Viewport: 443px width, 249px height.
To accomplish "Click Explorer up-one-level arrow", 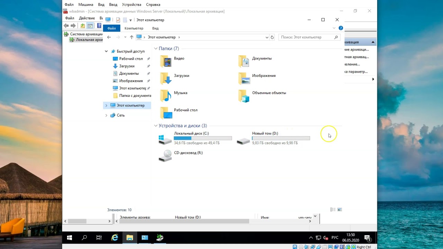I will click(132, 37).
